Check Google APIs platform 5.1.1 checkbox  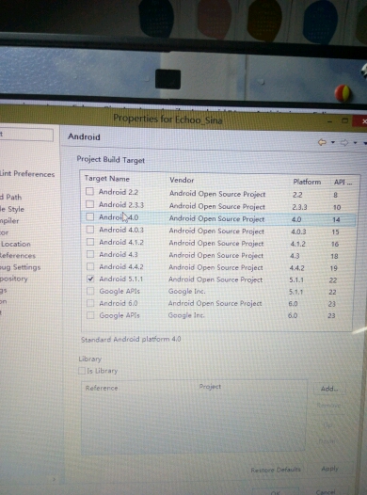pos(90,291)
